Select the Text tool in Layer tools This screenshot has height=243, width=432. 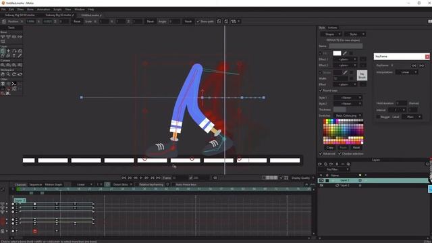tap(14, 55)
